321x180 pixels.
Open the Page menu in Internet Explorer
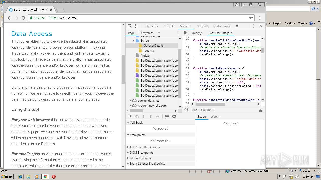click(277, 23)
